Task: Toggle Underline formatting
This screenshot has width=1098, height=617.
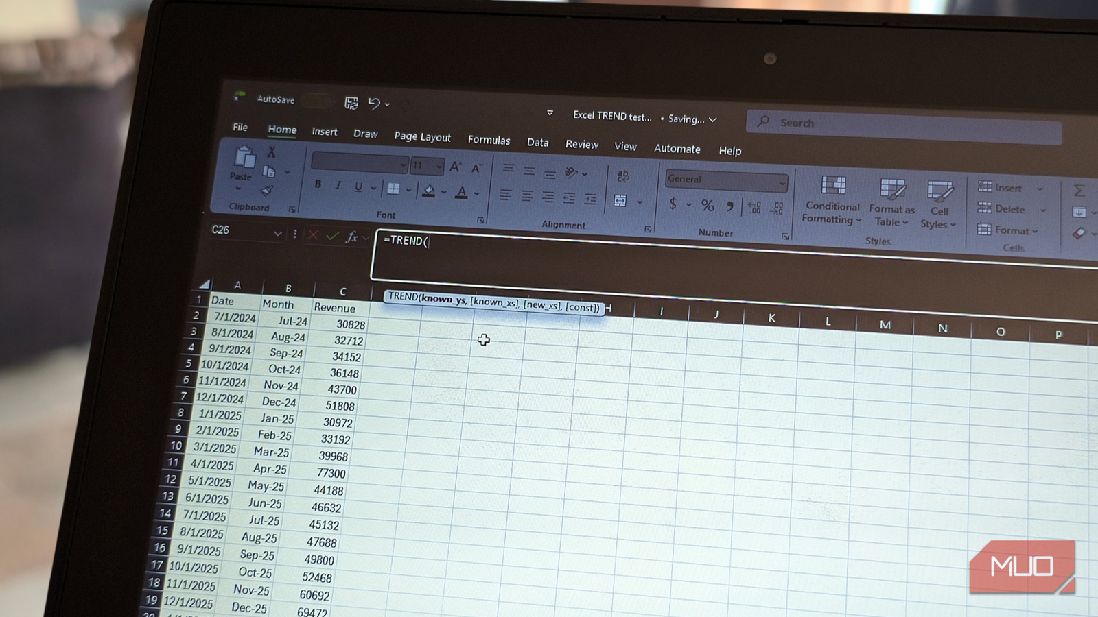Action: [358, 186]
